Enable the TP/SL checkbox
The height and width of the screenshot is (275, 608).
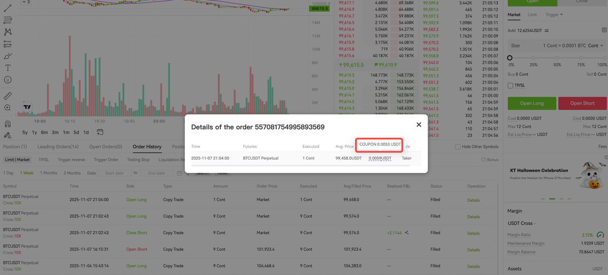click(x=510, y=85)
